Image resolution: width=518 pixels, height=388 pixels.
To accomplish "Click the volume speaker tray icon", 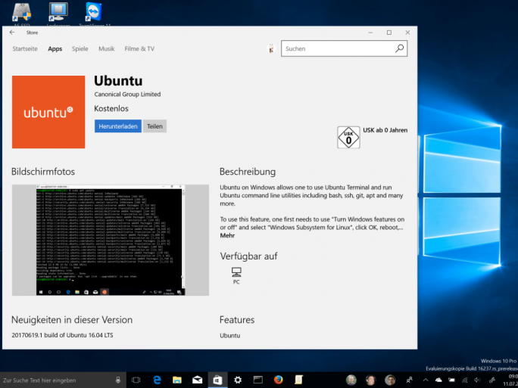I will (x=477, y=380).
